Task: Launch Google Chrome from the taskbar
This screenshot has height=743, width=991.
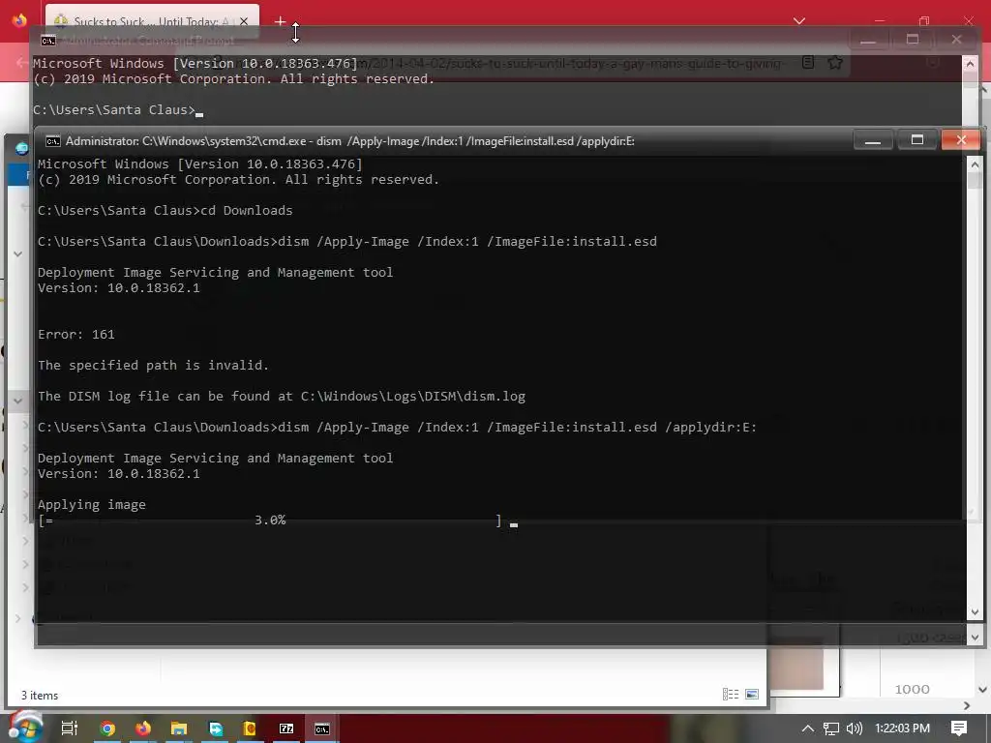Action: click(x=107, y=728)
